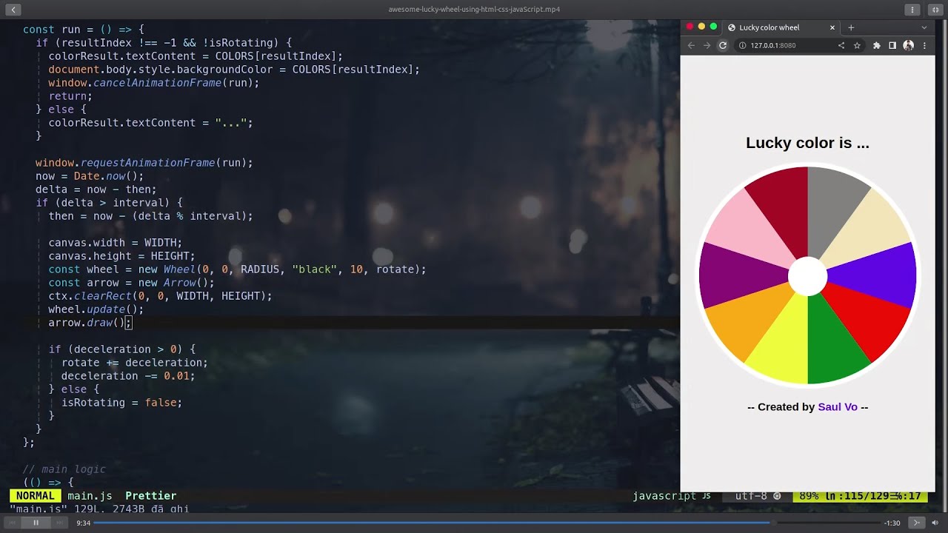The height and width of the screenshot is (533, 948).
Task: Click the 'rotate += deceleration;' line
Action: coord(135,363)
